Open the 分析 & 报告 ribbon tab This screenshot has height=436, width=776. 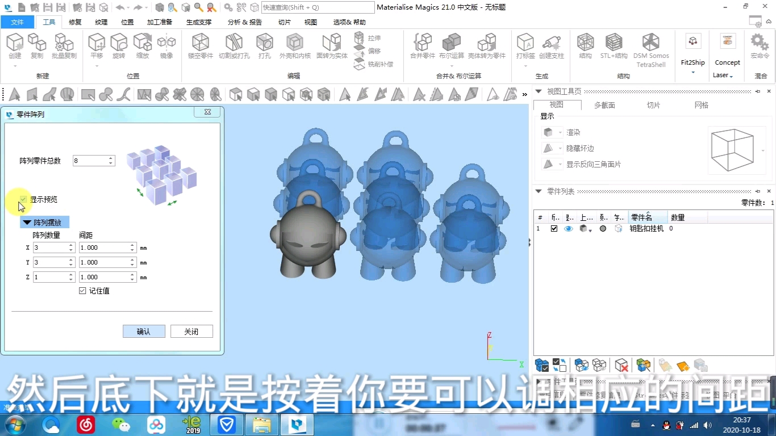245,22
